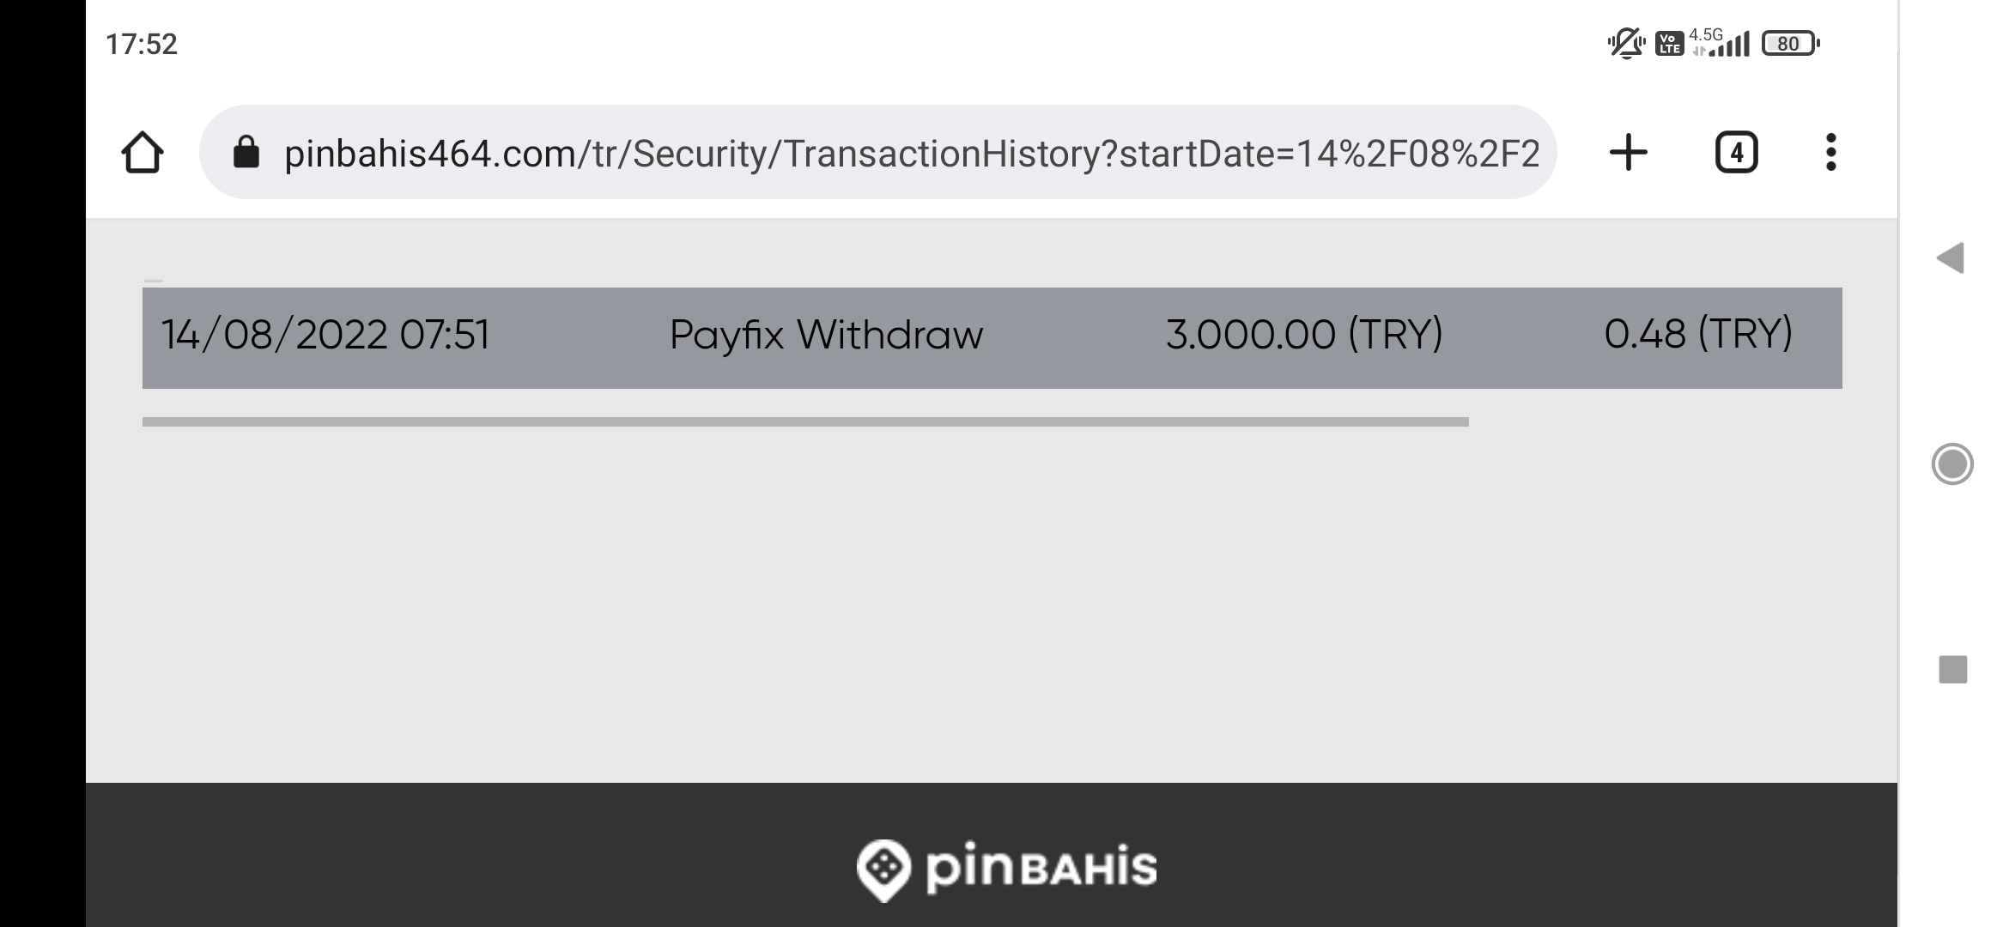Open site info via the lock icon
2009x927 pixels.
(x=246, y=153)
